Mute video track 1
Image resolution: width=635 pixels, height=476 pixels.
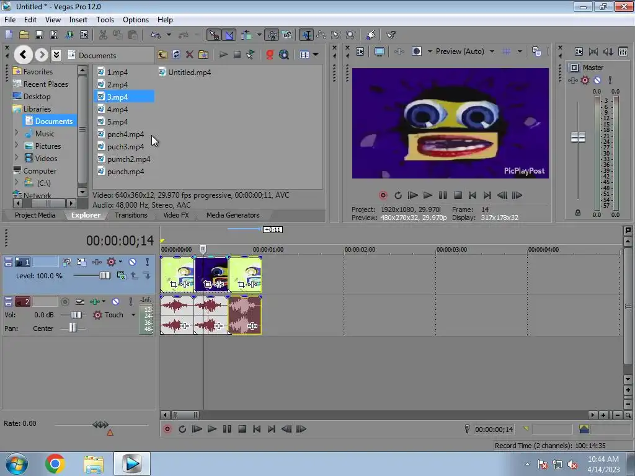(132, 262)
